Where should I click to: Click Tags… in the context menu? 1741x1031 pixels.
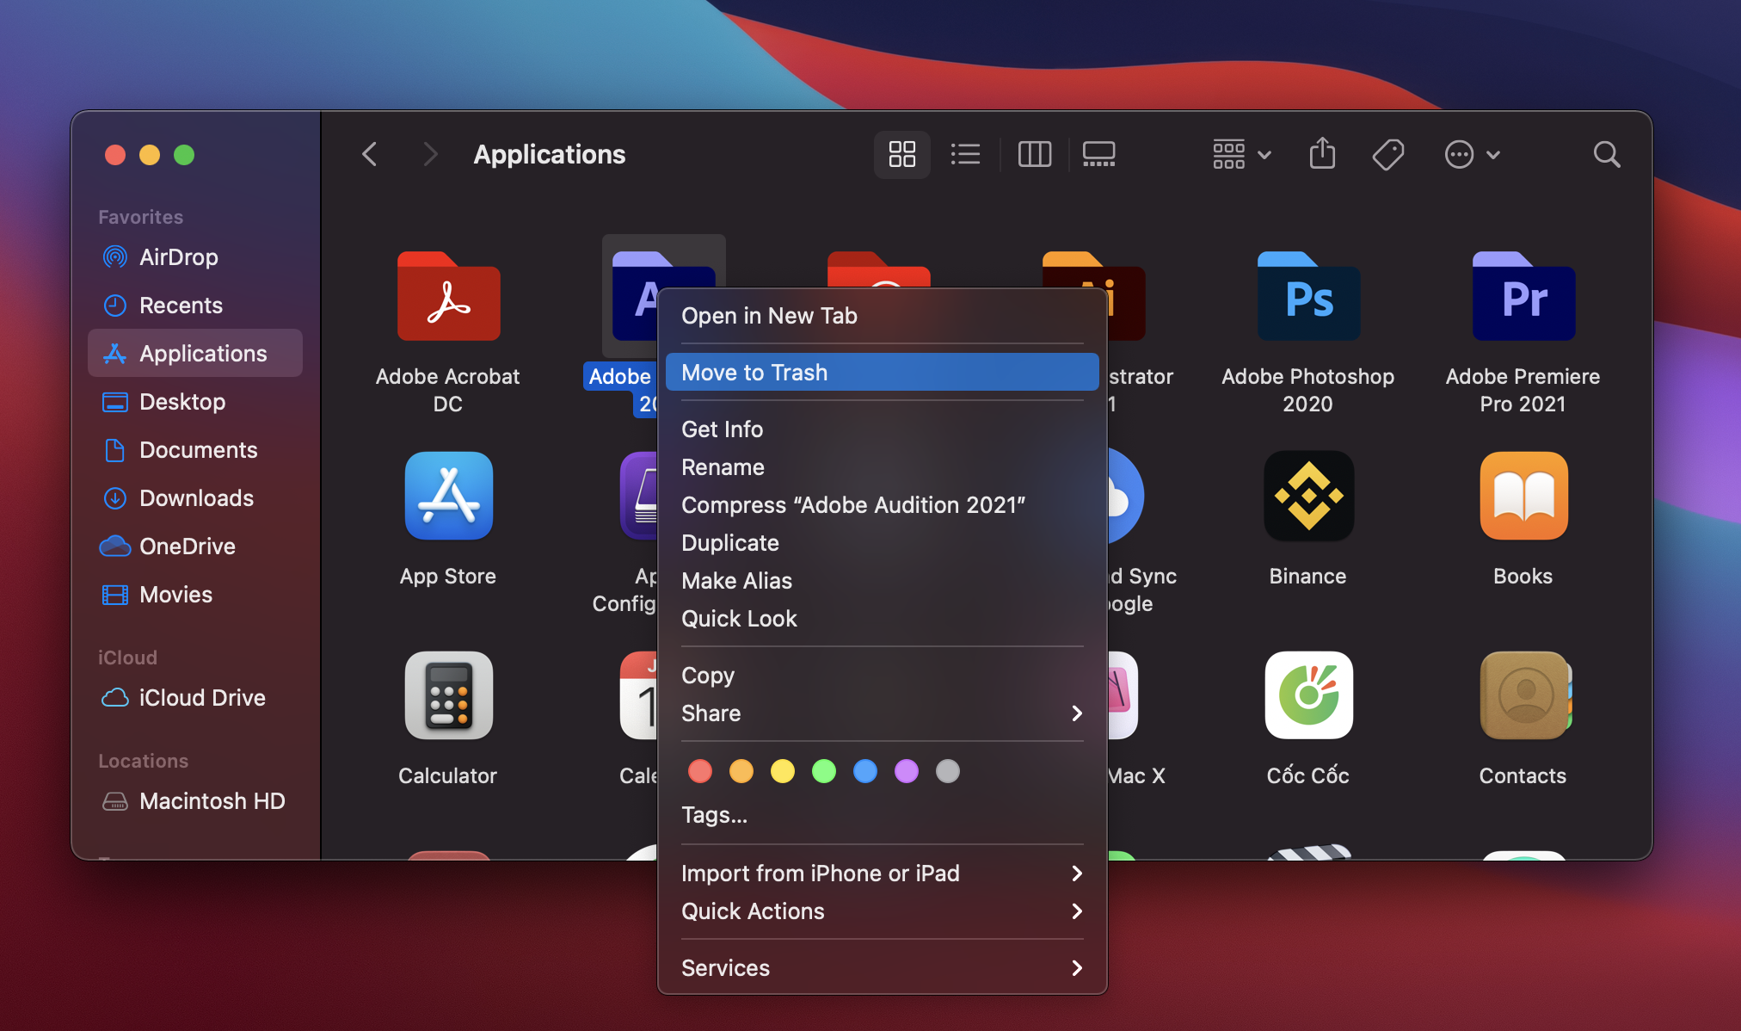pyautogui.click(x=715, y=815)
